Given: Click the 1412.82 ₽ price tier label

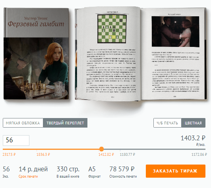Looking at the screenshot, I should click(x=106, y=154).
